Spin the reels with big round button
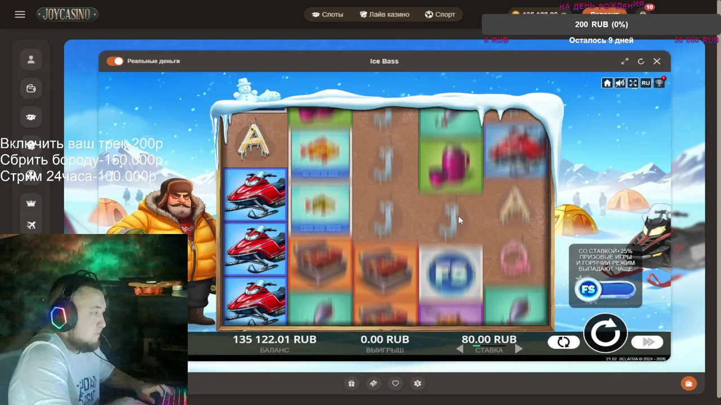This screenshot has width=721, height=405. 606,333
